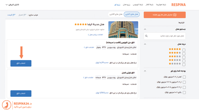Open the hotel reservation menu رزرو هتل
Viewport: 199px width, 111px height.
pyautogui.click(x=126, y=5)
